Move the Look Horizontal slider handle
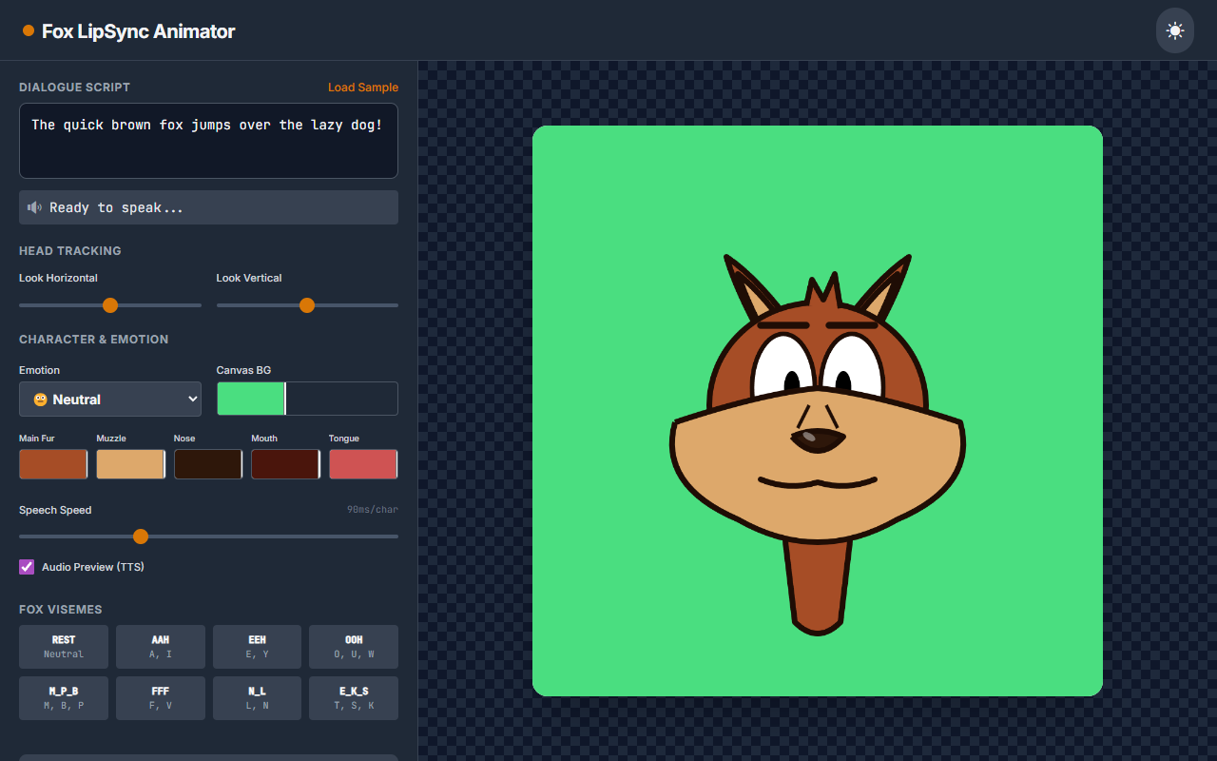This screenshot has height=761, width=1217. [x=110, y=305]
